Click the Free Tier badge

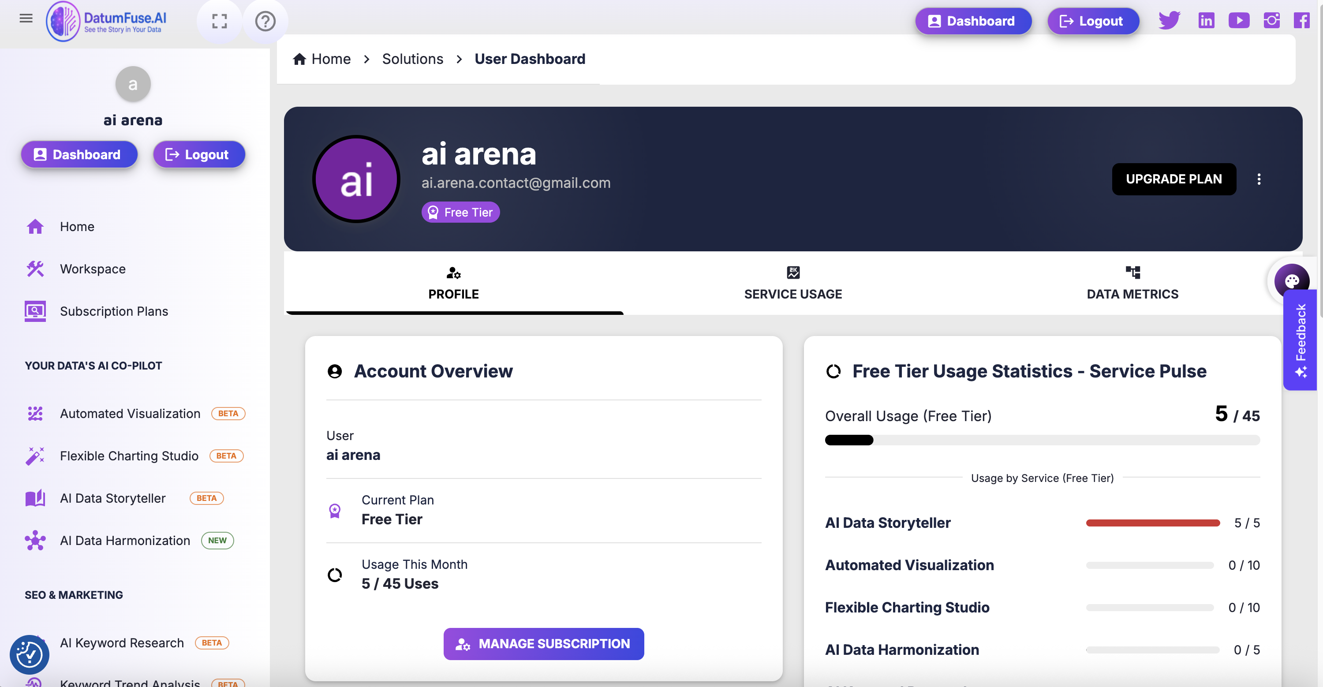(460, 212)
